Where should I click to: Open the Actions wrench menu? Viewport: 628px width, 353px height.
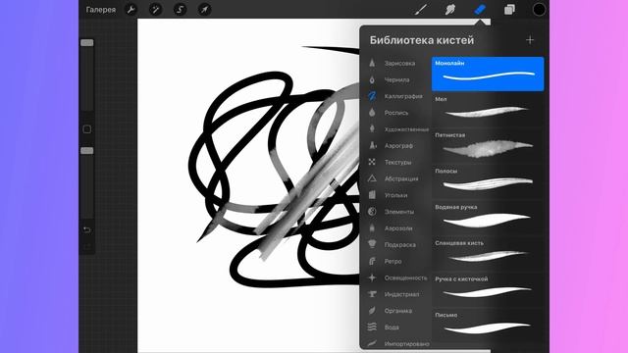coord(131,10)
